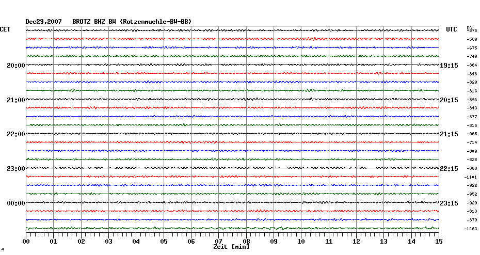Screen dimensions: 480x255
Task: Select minute 00 on the time axis
Action: click(x=26, y=241)
